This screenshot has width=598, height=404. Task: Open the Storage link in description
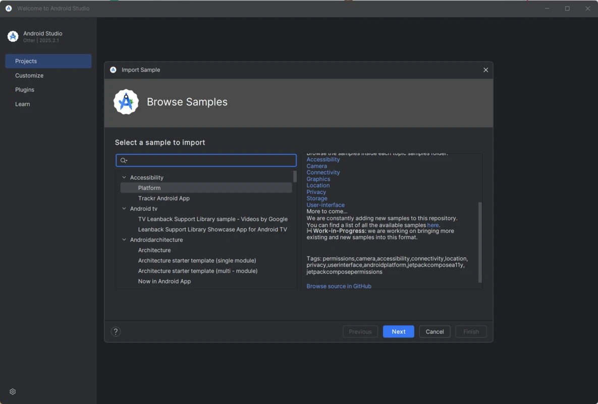click(x=317, y=198)
